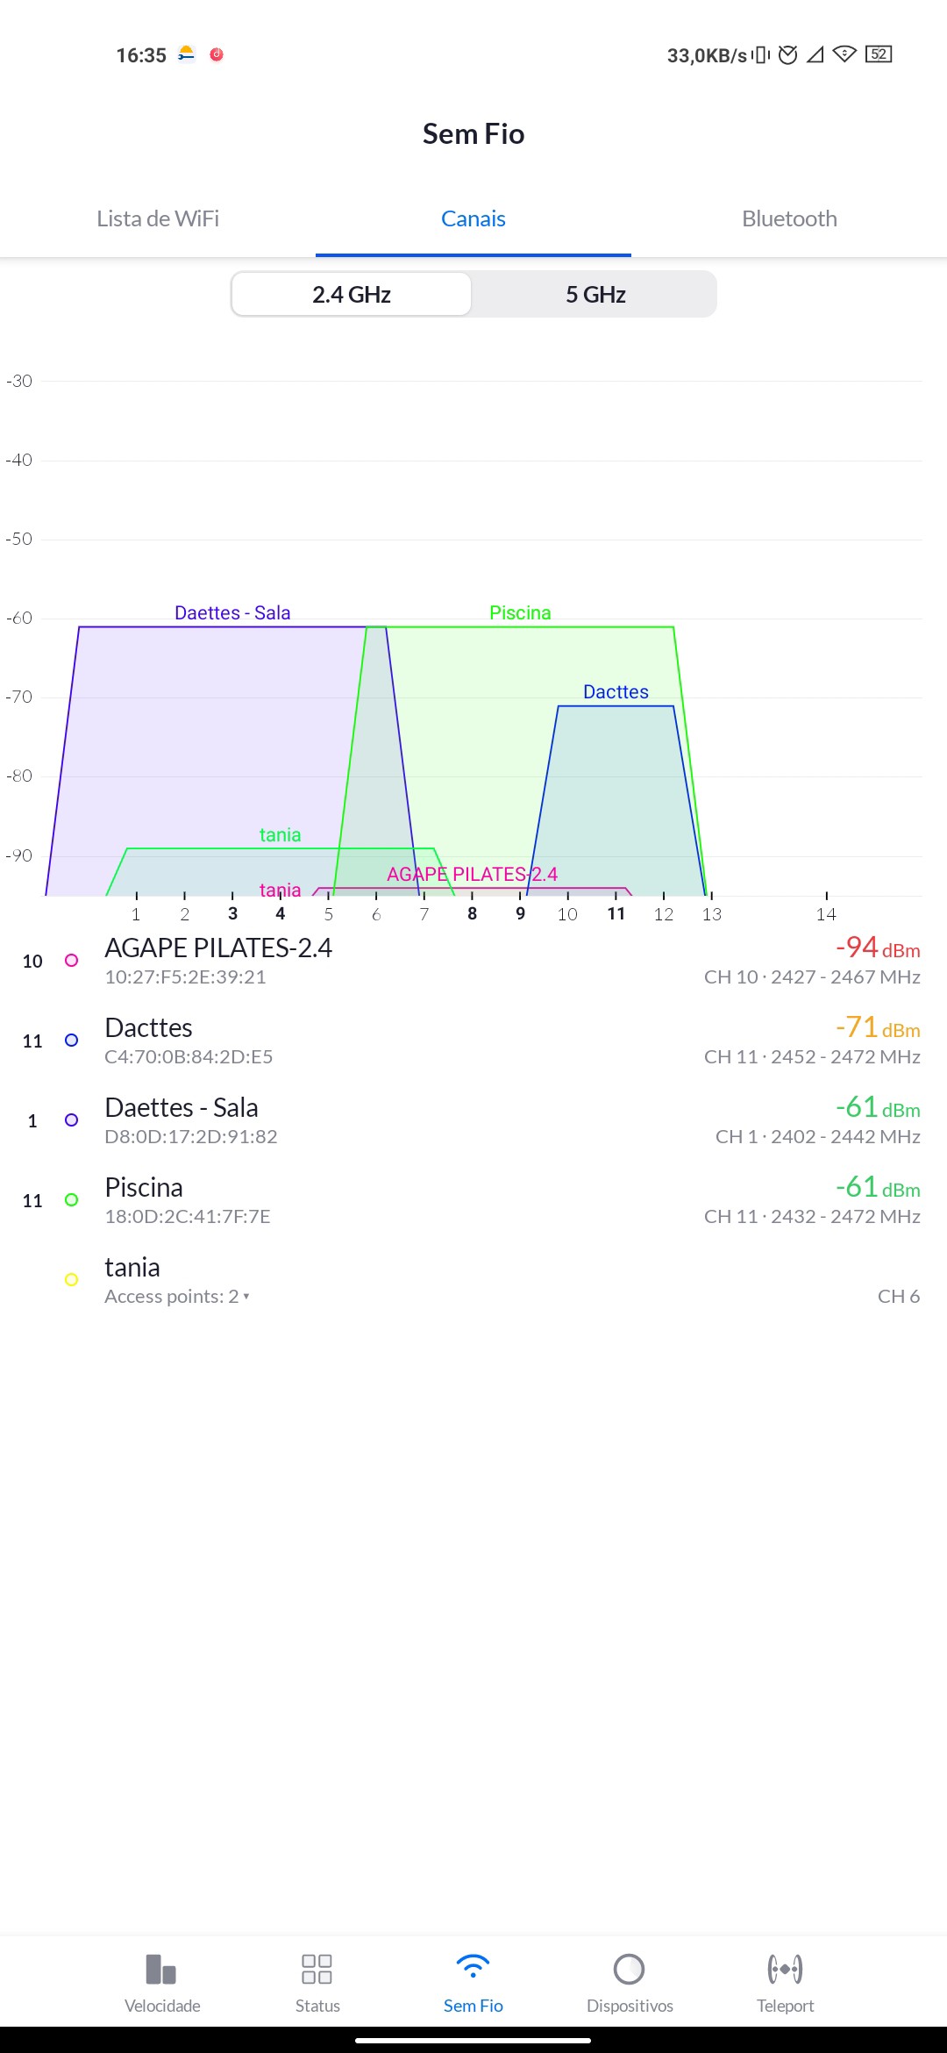Tap the Dacttes label on channel graph
This screenshot has height=2053, width=947.
[616, 692]
